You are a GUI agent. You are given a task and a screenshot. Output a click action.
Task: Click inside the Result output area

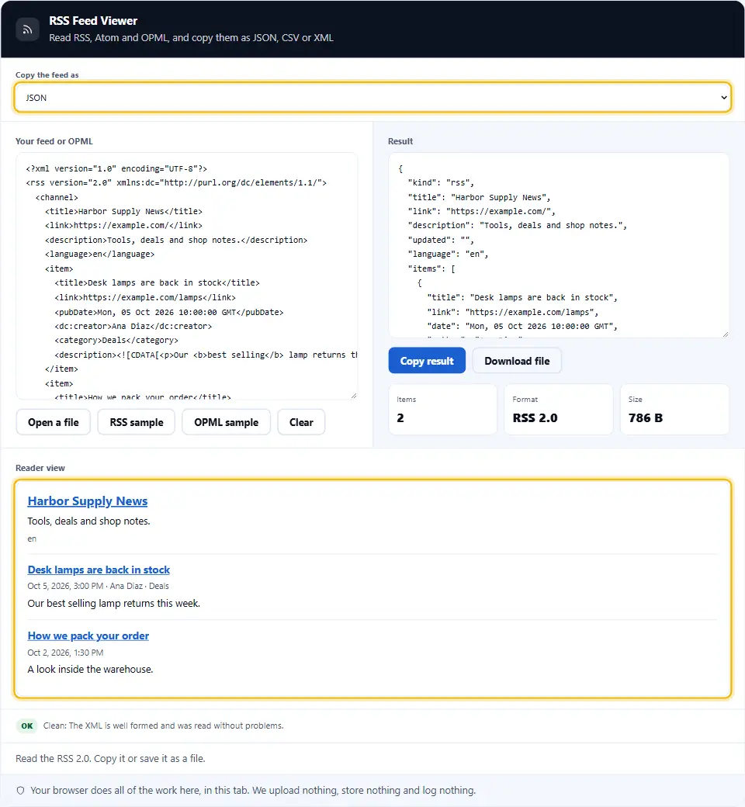click(x=559, y=245)
